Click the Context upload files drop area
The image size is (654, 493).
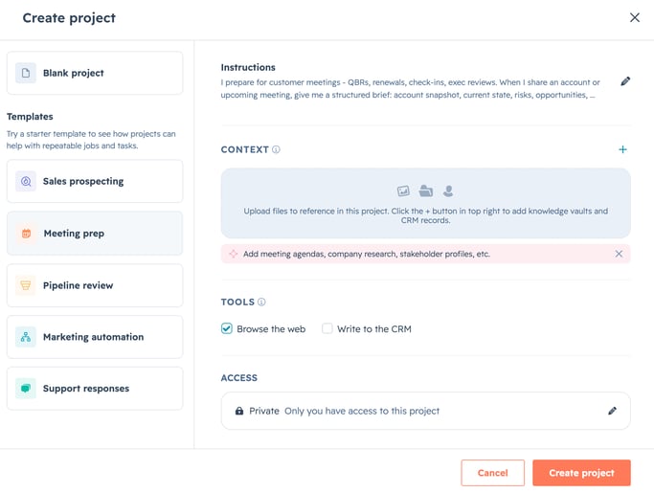tap(425, 203)
